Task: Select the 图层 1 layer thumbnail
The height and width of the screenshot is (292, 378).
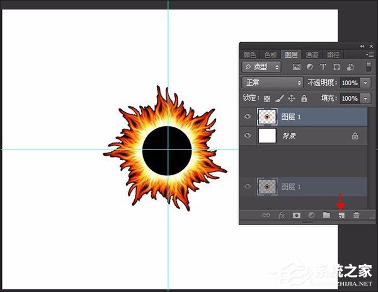Action: tap(267, 117)
